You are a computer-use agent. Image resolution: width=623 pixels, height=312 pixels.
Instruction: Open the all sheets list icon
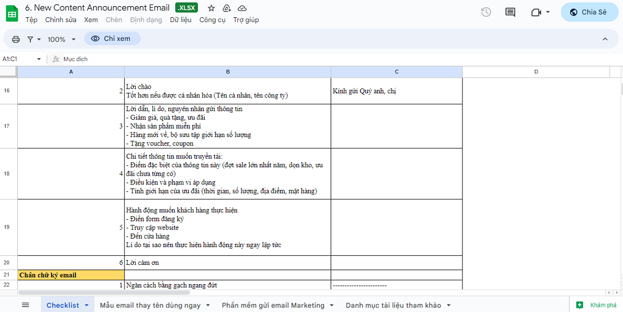[25, 305]
